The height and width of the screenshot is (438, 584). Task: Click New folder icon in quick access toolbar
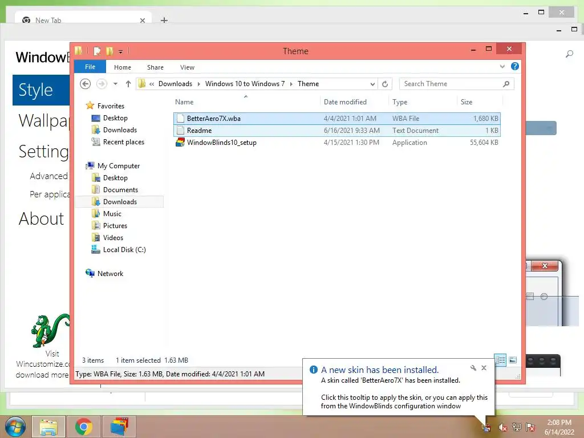pos(109,51)
